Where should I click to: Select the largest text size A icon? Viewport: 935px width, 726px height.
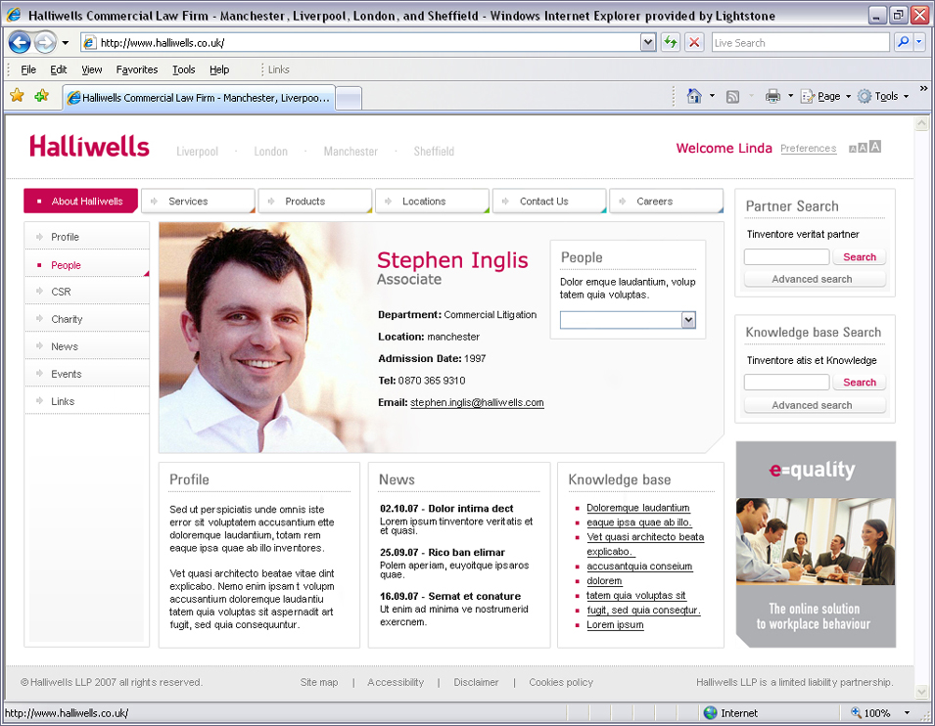[x=874, y=147]
